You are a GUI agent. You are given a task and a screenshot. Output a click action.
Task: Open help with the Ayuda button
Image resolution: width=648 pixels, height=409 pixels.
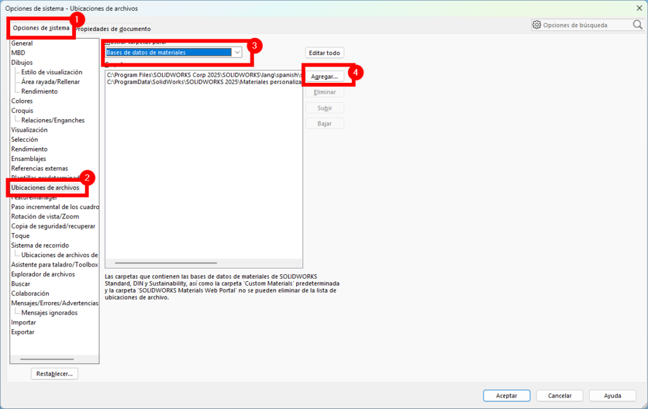point(612,396)
